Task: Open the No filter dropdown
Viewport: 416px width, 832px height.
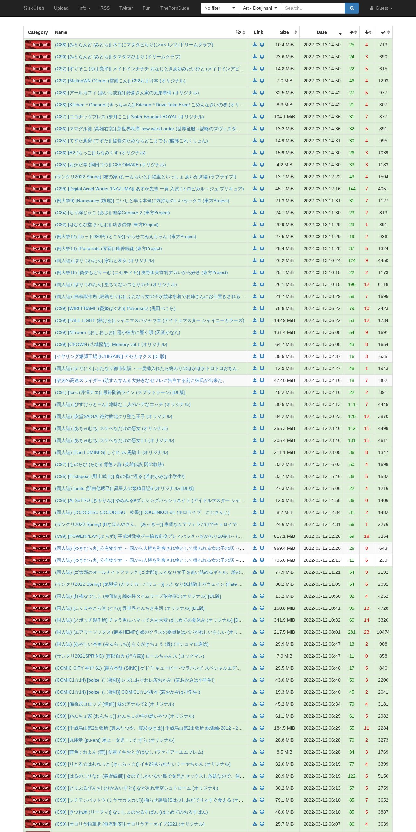Action: click(220, 8)
